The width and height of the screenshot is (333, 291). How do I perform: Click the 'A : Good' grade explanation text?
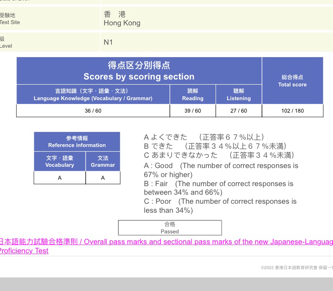coord(221,170)
